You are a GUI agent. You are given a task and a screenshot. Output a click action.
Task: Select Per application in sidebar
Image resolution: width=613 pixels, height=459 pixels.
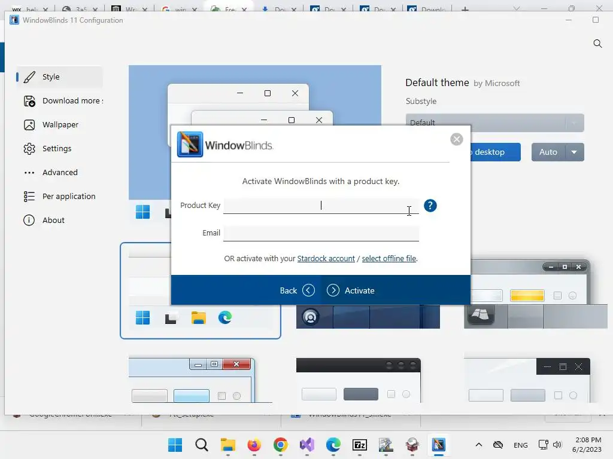coord(59,196)
